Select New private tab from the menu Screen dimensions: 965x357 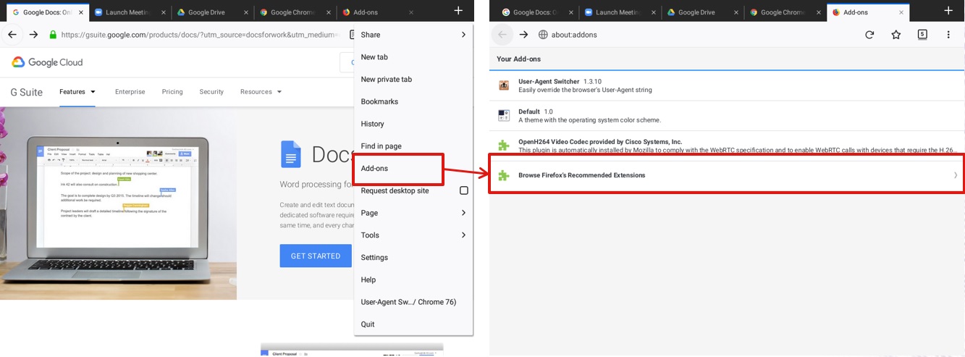click(413, 80)
